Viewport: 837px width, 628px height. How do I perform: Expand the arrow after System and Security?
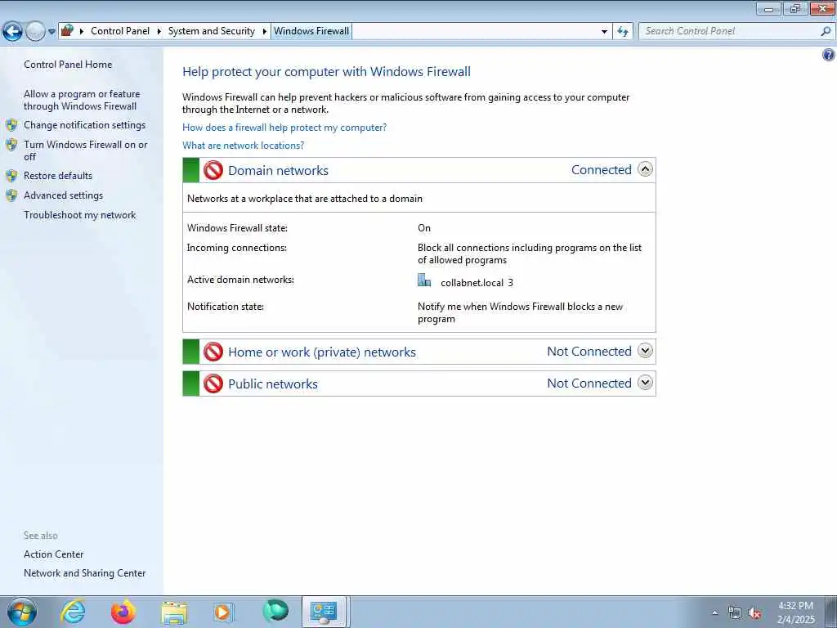point(264,31)
